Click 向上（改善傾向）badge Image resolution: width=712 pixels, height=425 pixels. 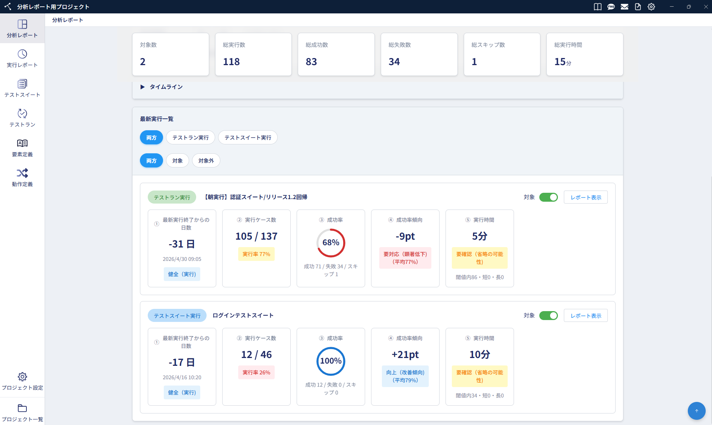(405, 376)
